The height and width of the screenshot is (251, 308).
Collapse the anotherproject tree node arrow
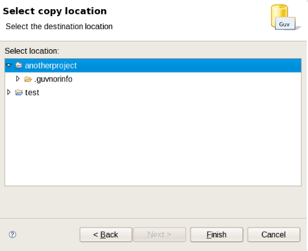pos(9,65)
